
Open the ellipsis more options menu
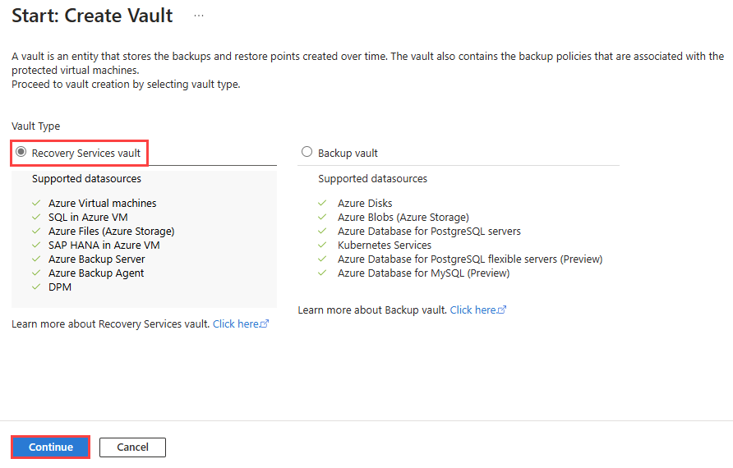[x=199, y=16]
